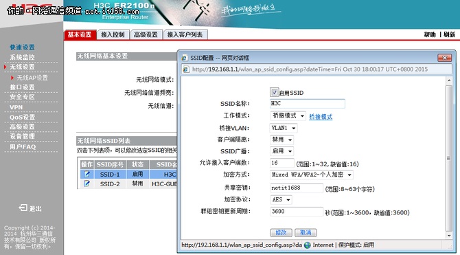Click the 允许接入客户端数 input field

(x=282, y=163)
